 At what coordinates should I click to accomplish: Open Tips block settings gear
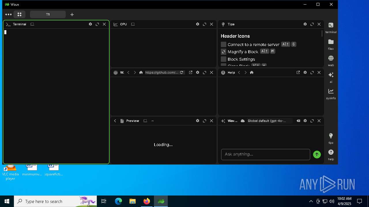[305, 24]
